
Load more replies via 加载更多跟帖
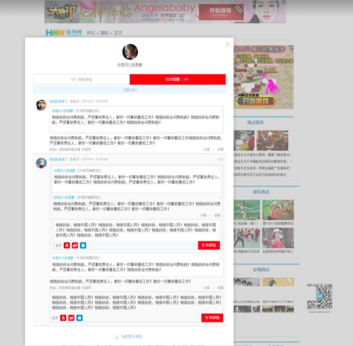tap(129, 337)
